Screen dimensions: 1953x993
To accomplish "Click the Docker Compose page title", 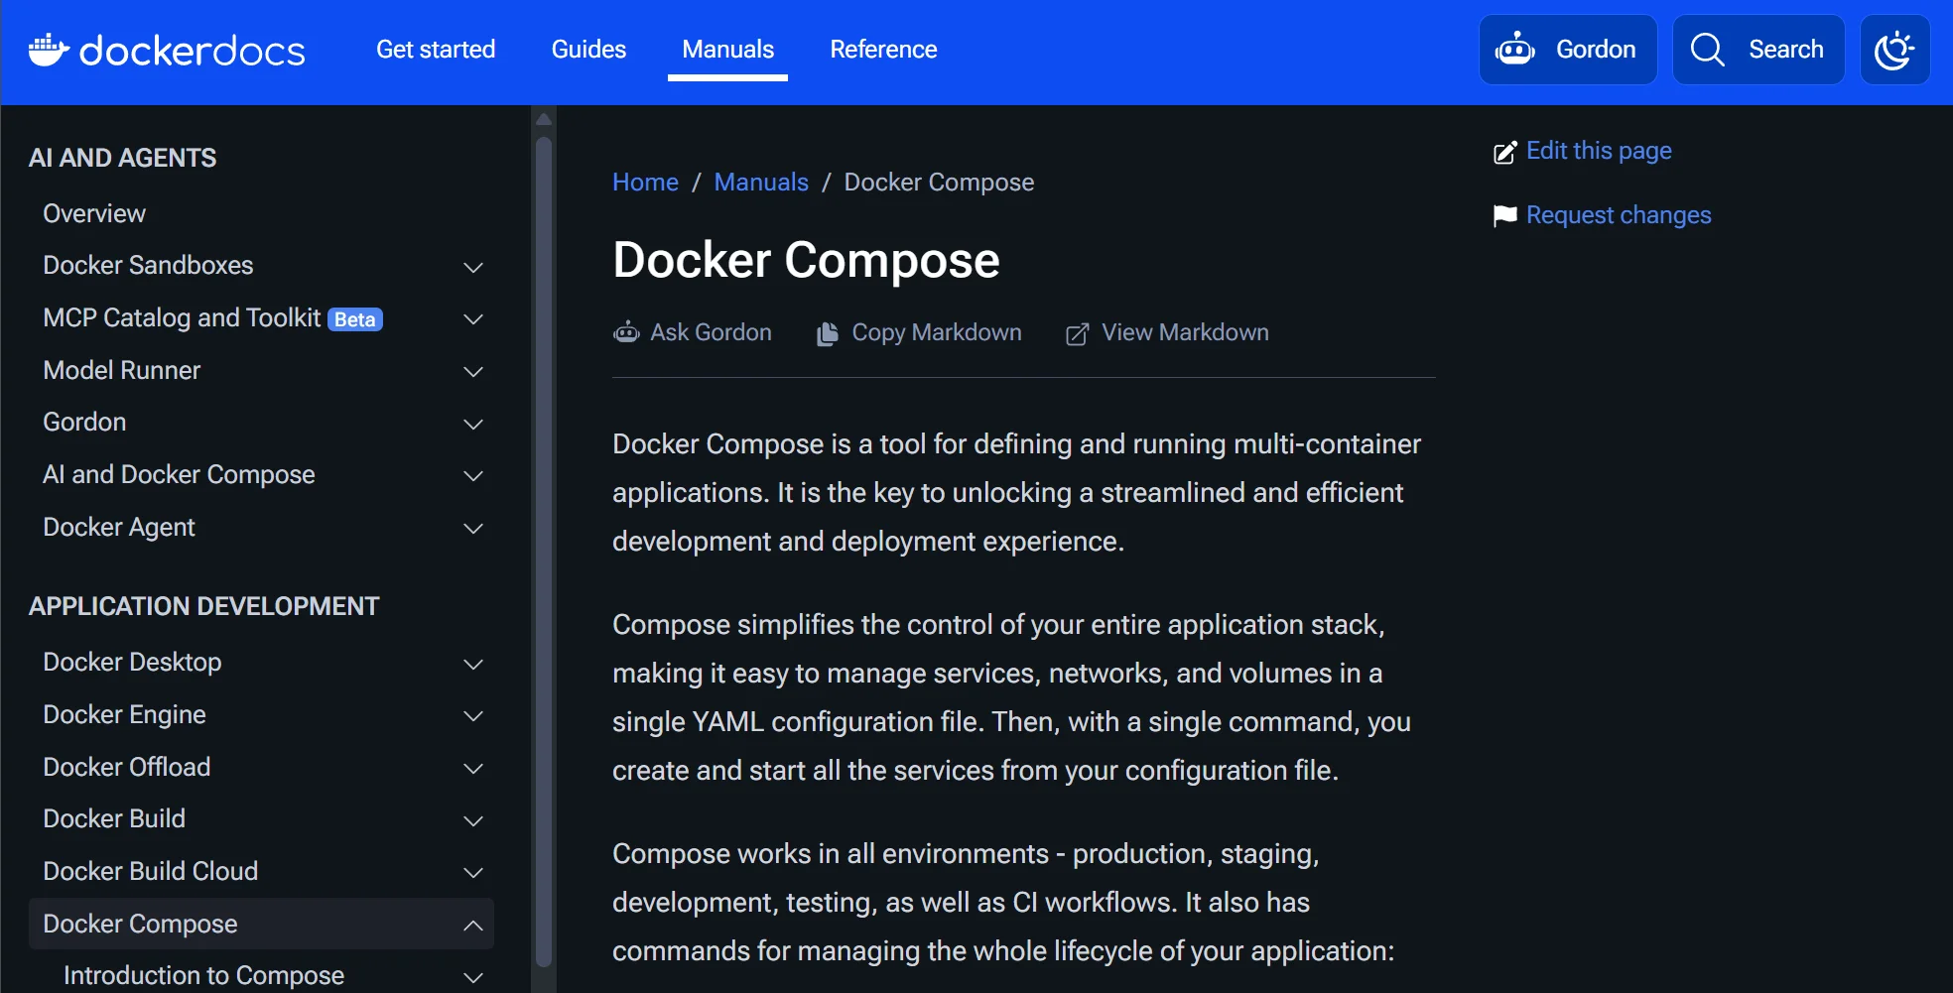I will tap(806, 260).
